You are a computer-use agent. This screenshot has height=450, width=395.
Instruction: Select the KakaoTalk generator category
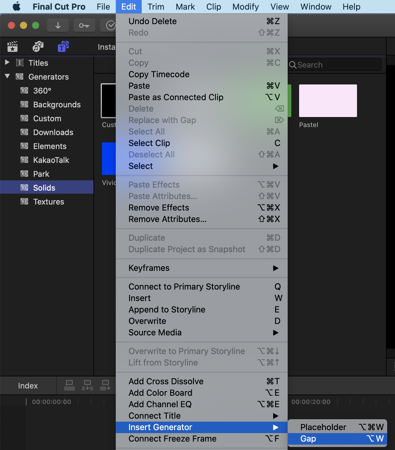(x=47, y=160)
